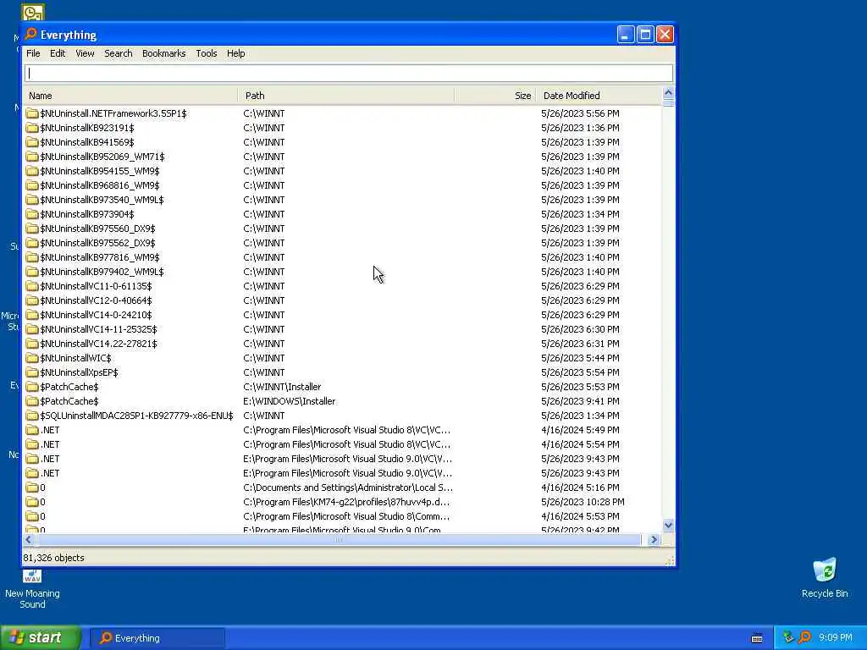Image resolution: width=867 pixels, height=650 pixels.
Task: Click folder icon of $NtUninstallVC11-0-61135$
Action: [32, 286]
